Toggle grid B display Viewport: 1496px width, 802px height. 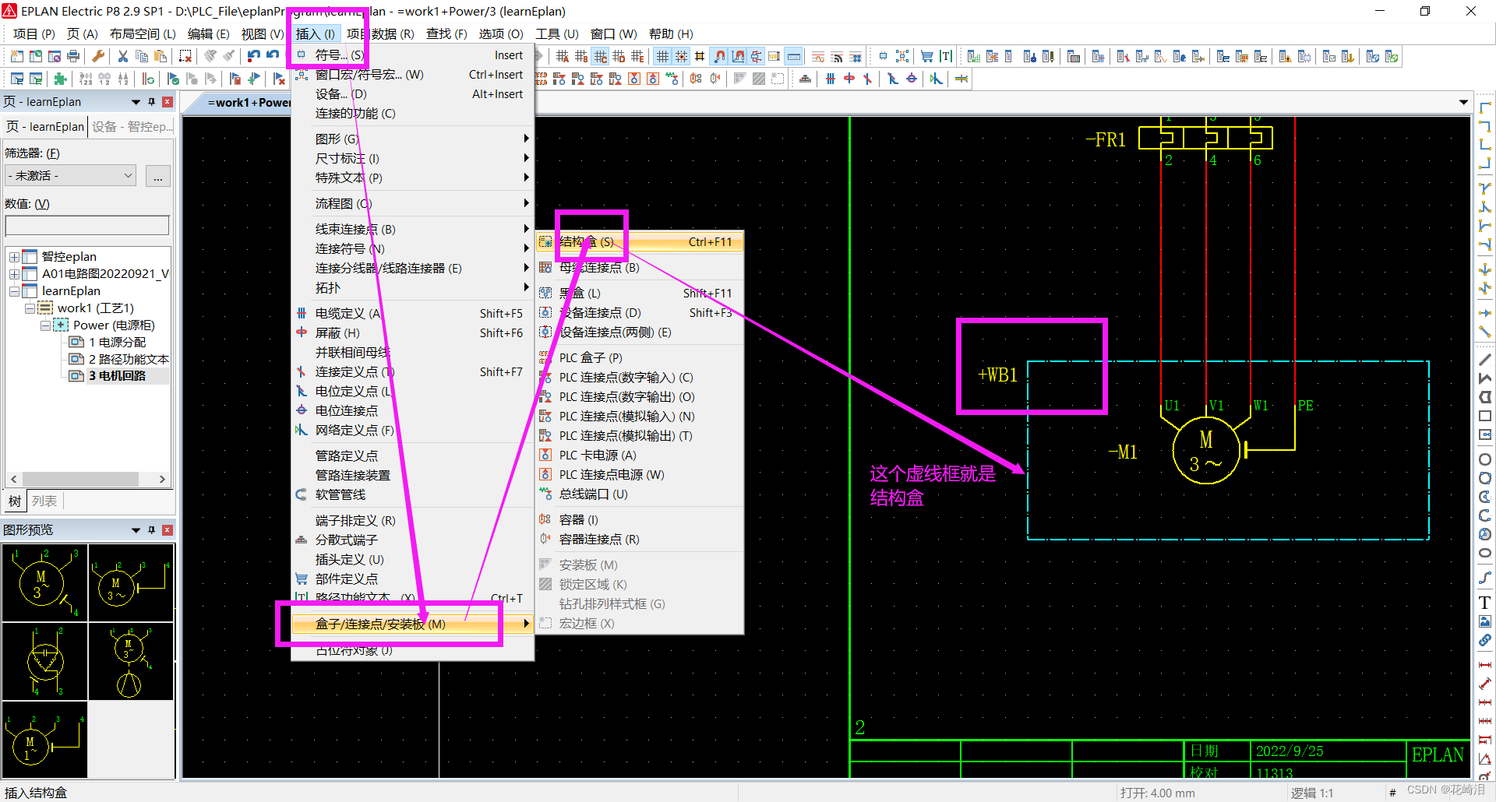[x=581, y=56]
